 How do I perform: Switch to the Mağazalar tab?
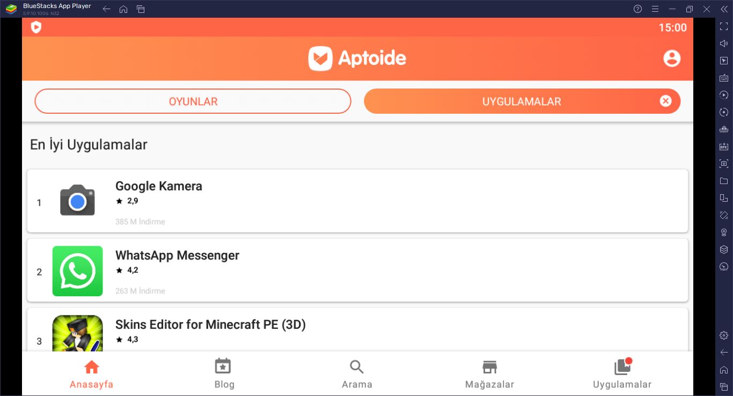pyautogui.click(x=489, y=374)
